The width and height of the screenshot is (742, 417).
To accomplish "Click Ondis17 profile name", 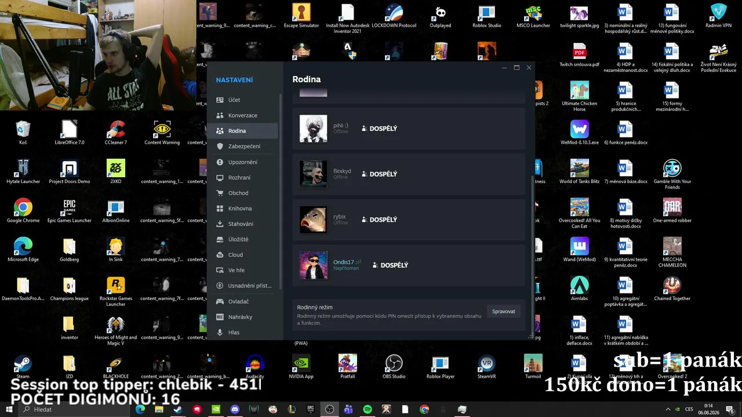I will pyautogui.click(x=343, y=262).
